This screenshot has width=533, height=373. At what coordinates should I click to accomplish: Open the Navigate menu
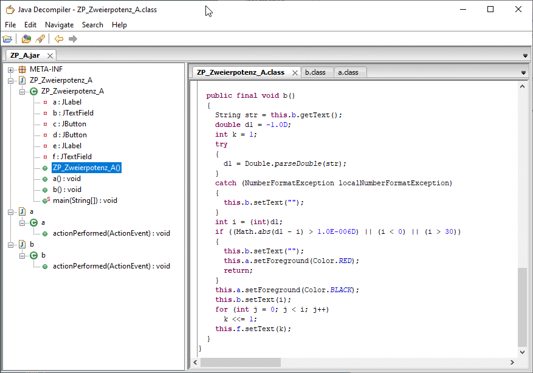pos(59,25)
